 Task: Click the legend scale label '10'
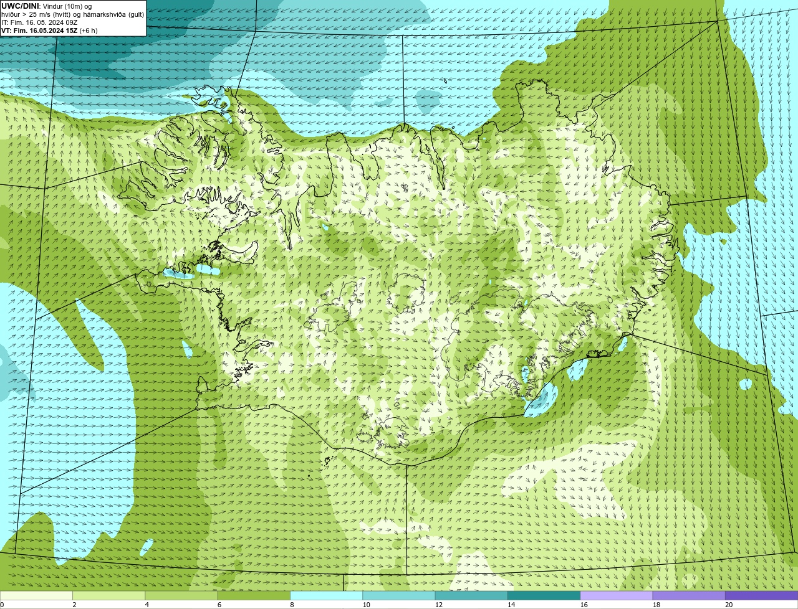click(366, 605)
